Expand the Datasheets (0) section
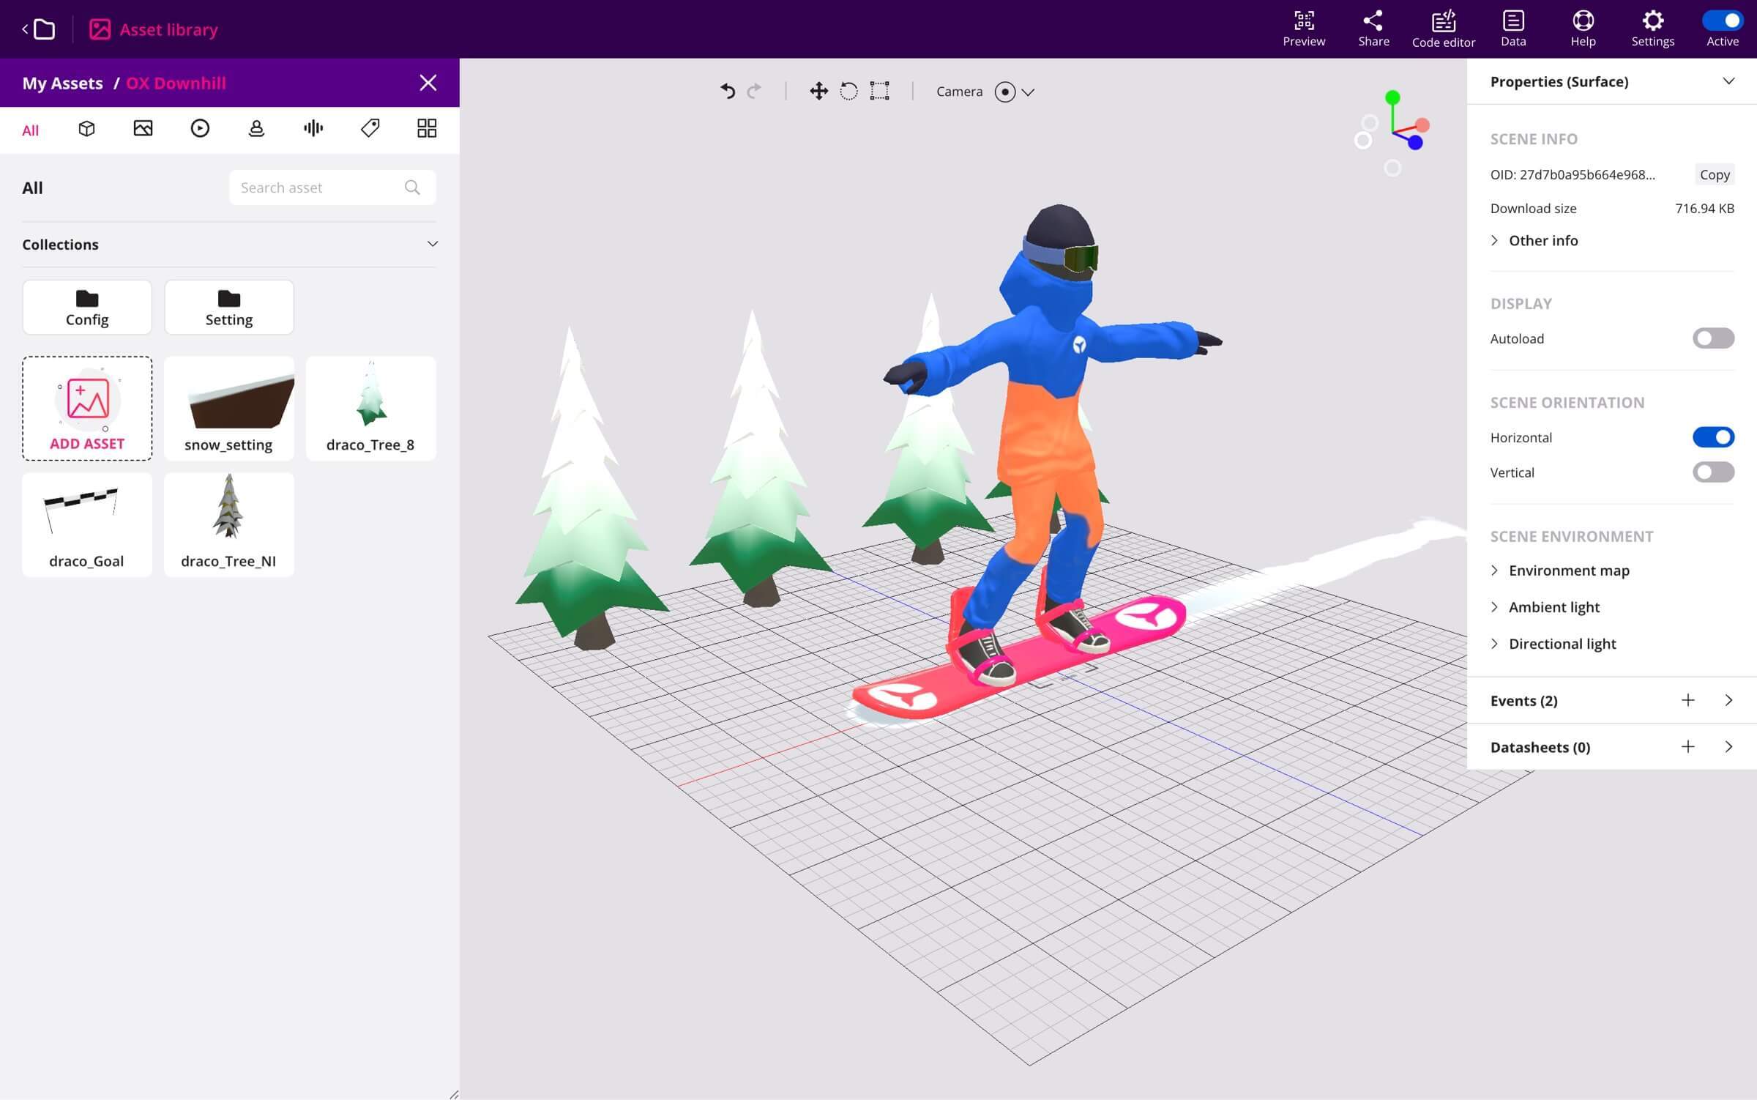 pos(1728,747)
